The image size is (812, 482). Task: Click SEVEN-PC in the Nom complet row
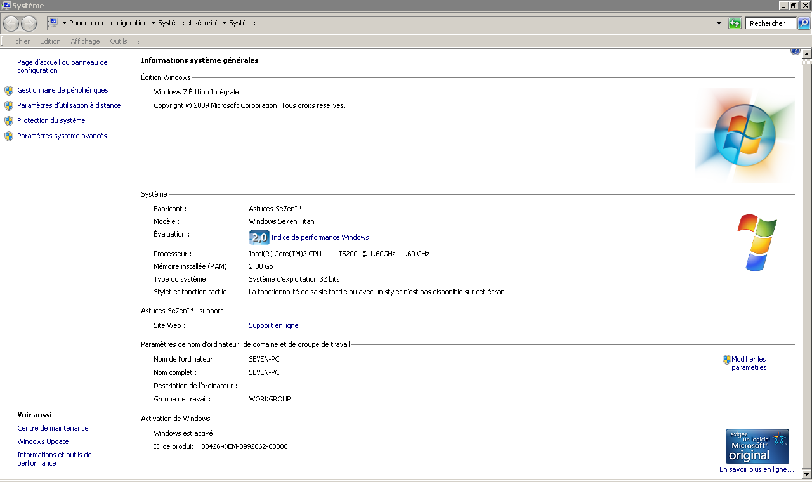pos(264,372)
